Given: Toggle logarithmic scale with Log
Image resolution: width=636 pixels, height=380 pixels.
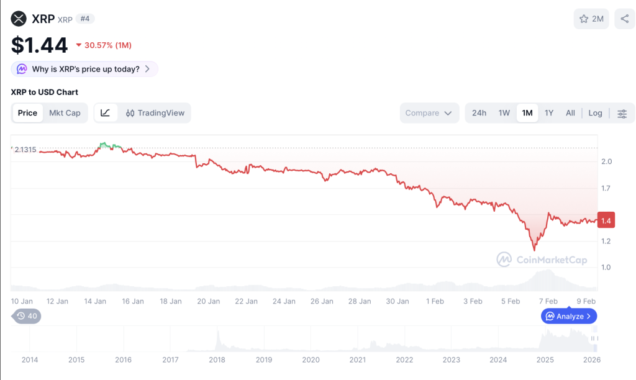Looking at the screenshot, I should (594, 113).
